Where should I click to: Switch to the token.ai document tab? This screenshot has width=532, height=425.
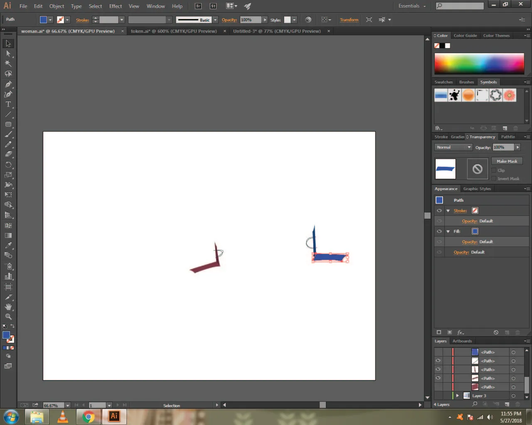(x=174, y=31)
